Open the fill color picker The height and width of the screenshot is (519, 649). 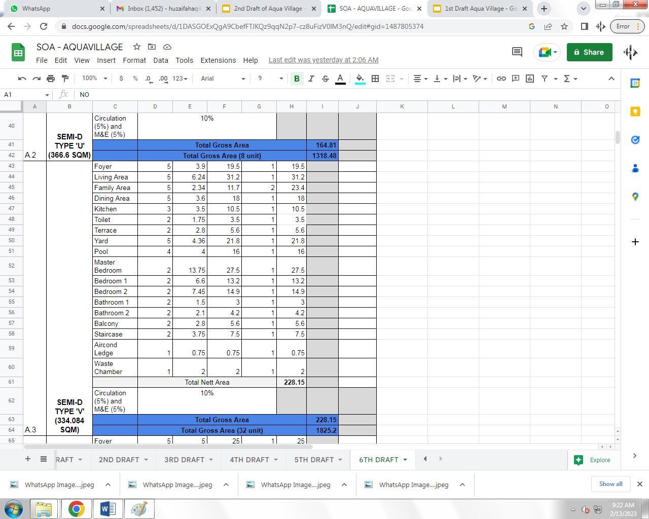click(360, 79)
